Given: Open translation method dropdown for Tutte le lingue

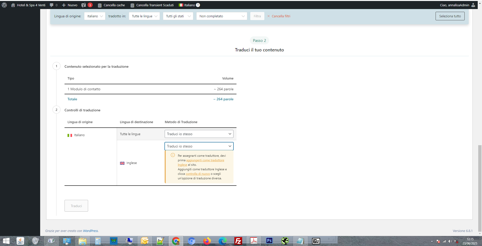Looking at the screenshot, I should 199,134.
